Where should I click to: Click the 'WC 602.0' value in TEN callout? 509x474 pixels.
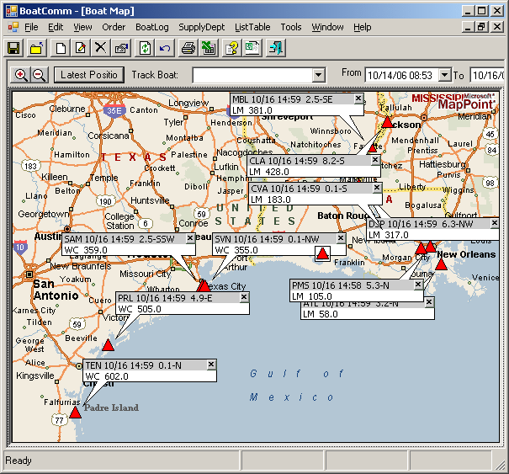click(x=107, y=376)
